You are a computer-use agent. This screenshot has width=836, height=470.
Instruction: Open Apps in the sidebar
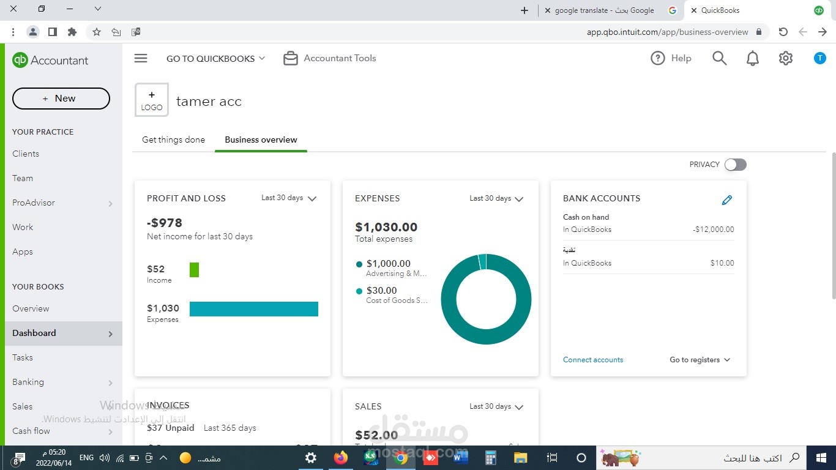23,252
